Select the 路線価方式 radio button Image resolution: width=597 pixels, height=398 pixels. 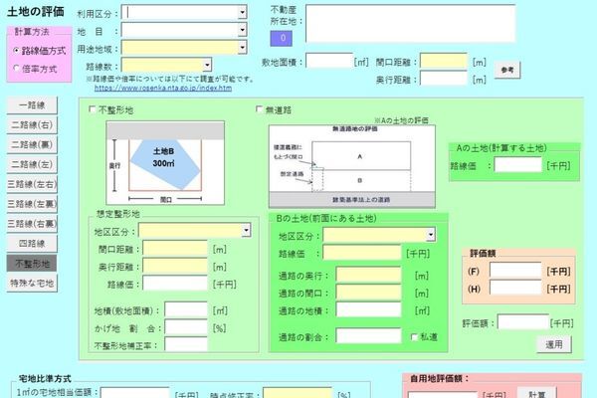tap(16, 51)
